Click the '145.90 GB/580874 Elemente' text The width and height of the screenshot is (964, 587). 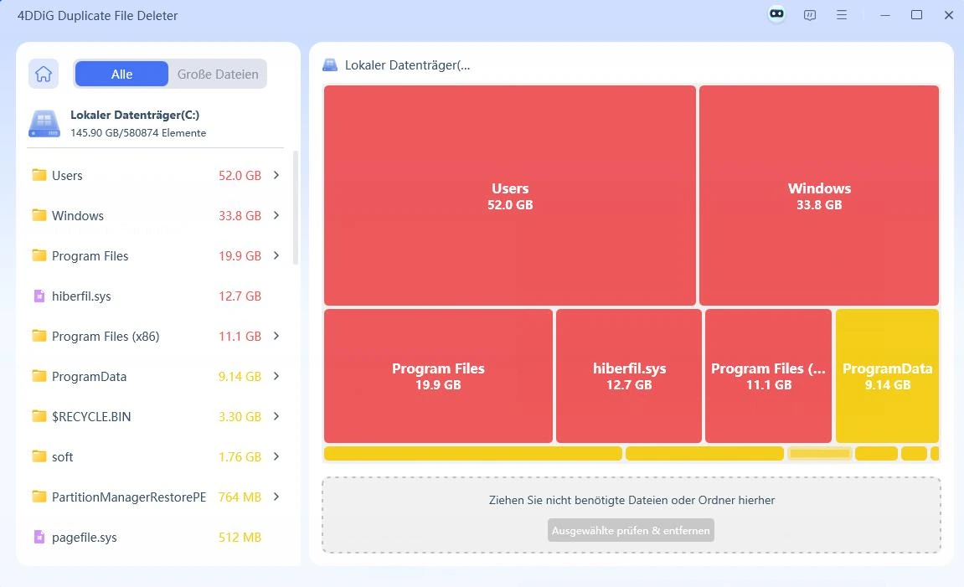[x=138, y=133]
